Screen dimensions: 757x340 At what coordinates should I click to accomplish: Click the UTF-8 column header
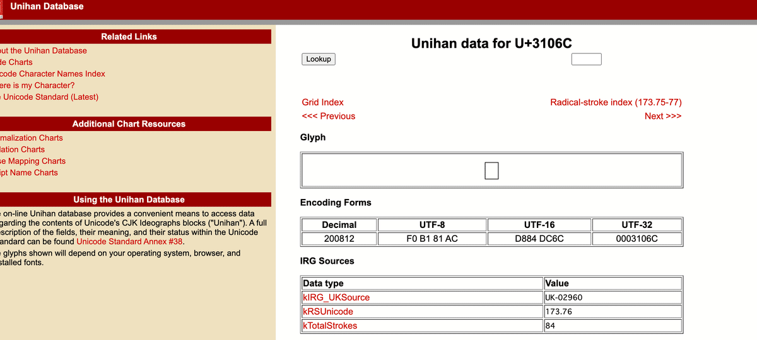pyautogui.click(x=432, y=225)
